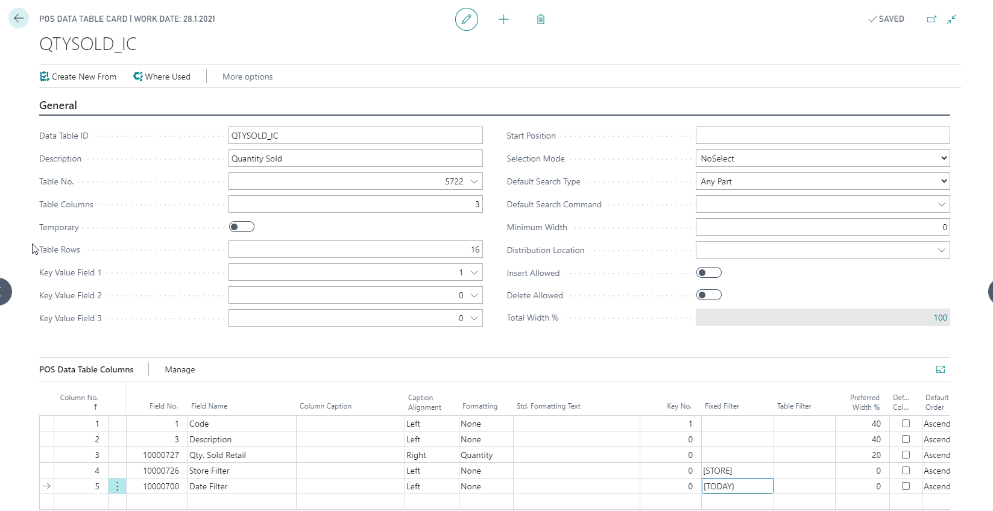Enable the Delete Allowed switch
Image resolution: width=993 pixels, height=511 pixels.
(x=708, y=295)
